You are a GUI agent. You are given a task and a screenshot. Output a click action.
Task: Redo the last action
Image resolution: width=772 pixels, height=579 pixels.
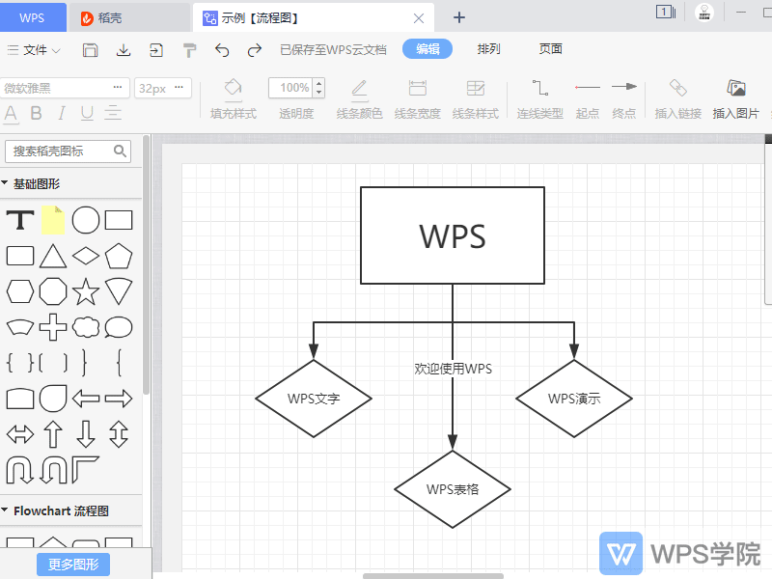(x=255, y=50)
